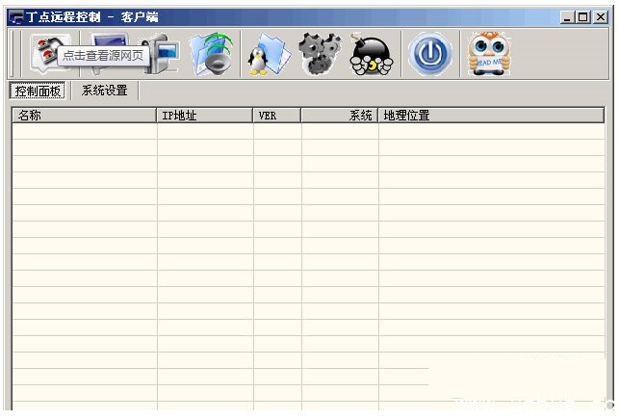This screenshot has height=419, width=619.
Task: Minimize the 丁点远程控制 window
Action: point(566,17)
